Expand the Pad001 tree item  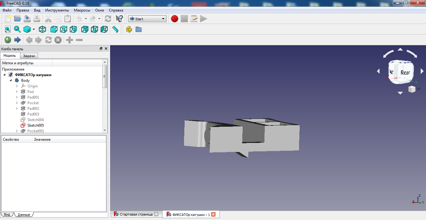coord(17,97)
